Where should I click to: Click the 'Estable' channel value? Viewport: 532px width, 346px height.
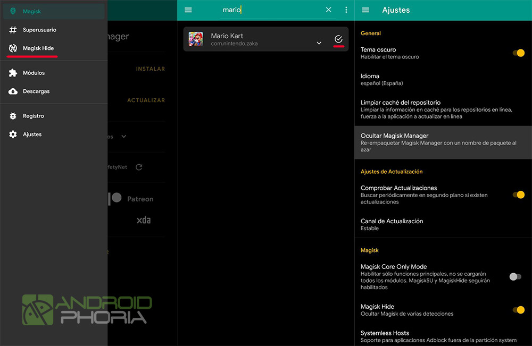pos(370,228)
